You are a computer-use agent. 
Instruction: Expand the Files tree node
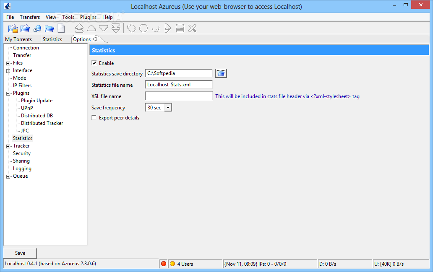tap(8, 63)
